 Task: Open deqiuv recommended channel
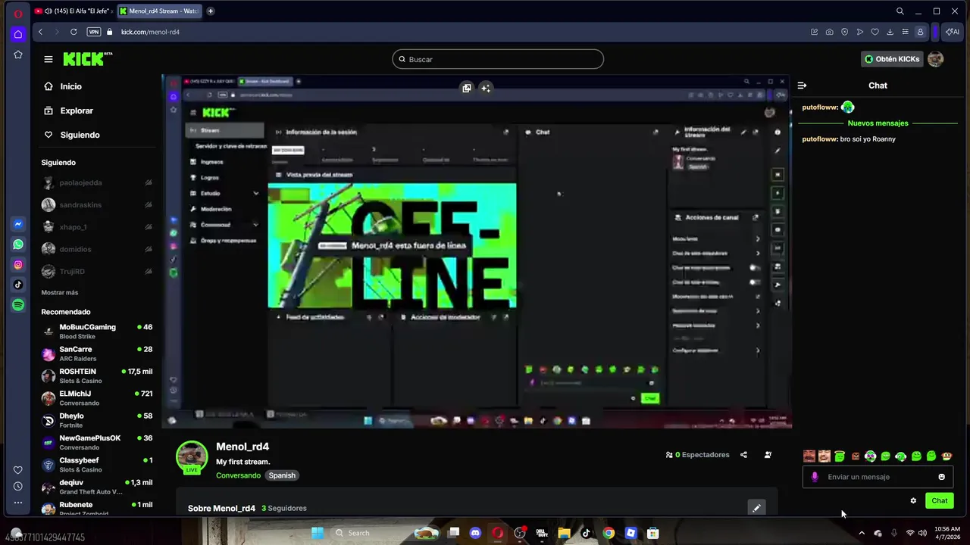97,487
